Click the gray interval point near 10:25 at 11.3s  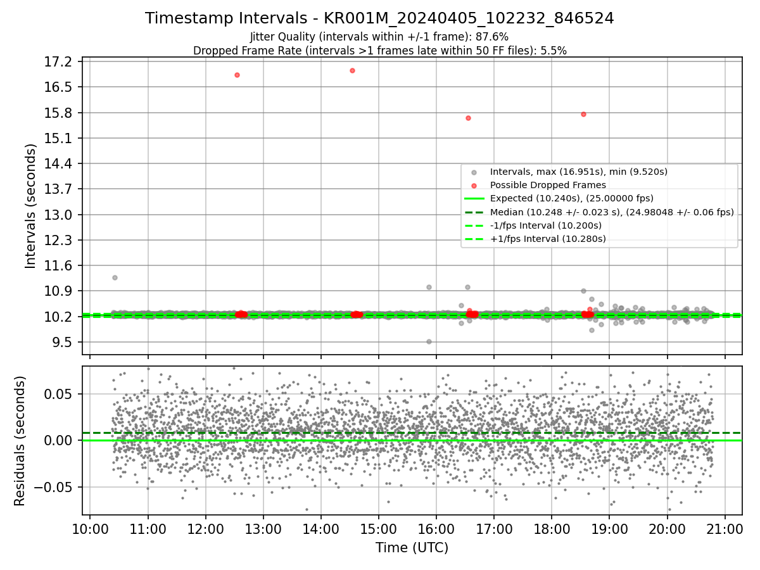[115, 277]
